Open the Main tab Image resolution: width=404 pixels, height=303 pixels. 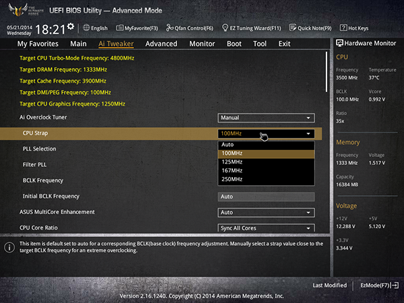pos(78,44)
